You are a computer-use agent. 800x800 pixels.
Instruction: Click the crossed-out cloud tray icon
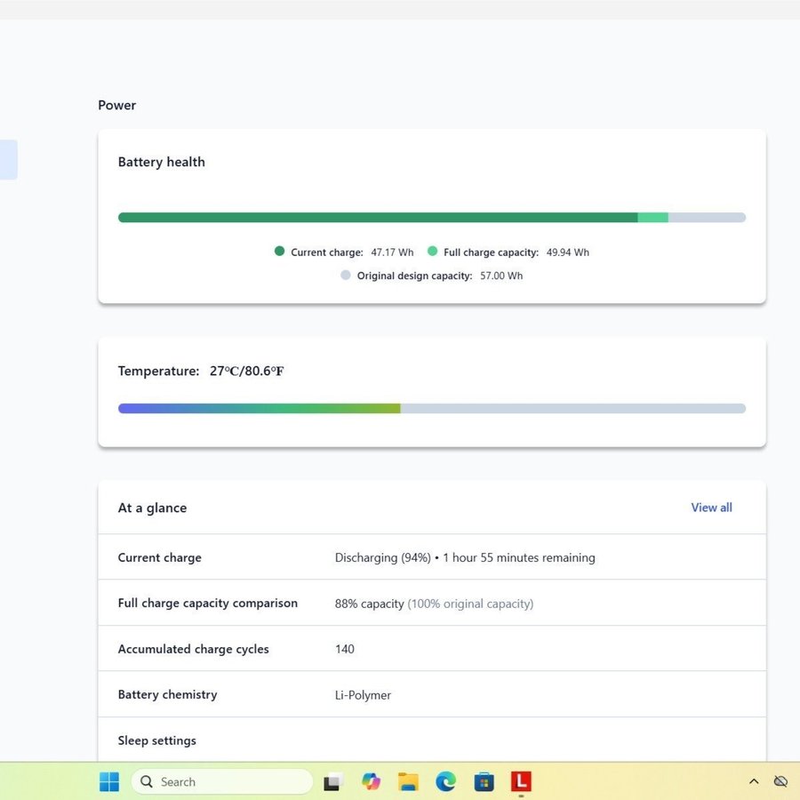780,781
